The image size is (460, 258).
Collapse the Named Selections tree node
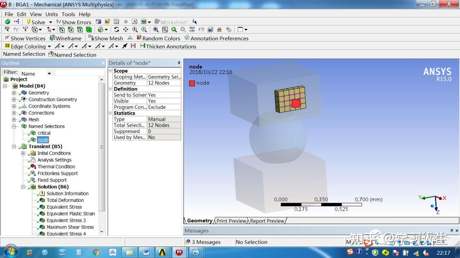click(14, 126)
